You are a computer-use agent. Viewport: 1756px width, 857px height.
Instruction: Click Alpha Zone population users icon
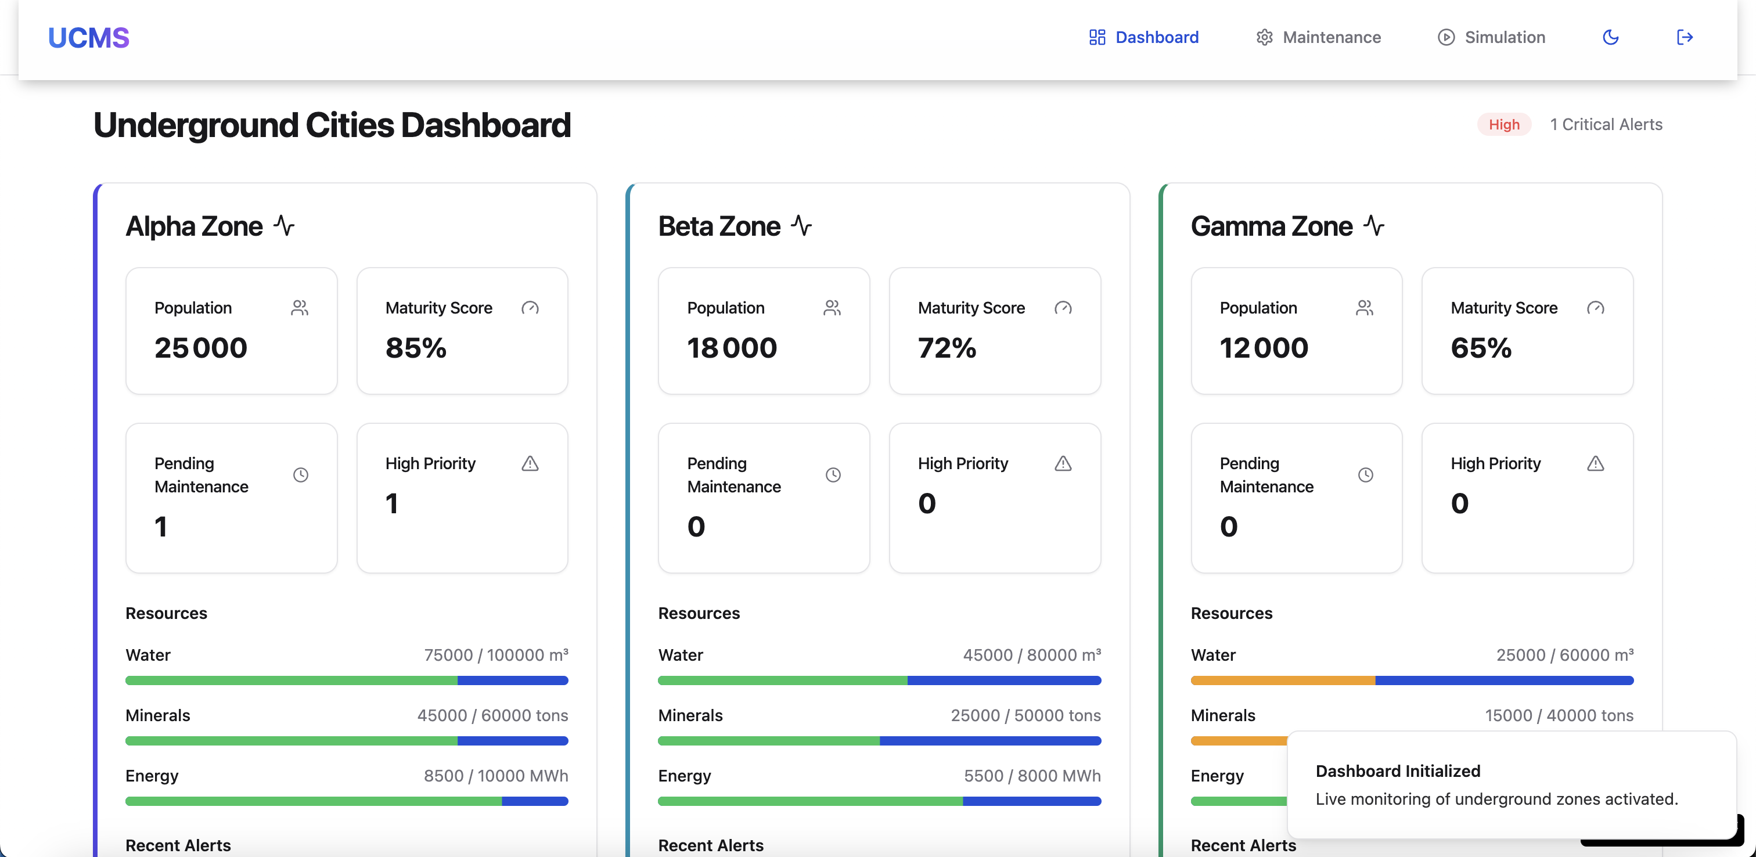coord(300,308)
